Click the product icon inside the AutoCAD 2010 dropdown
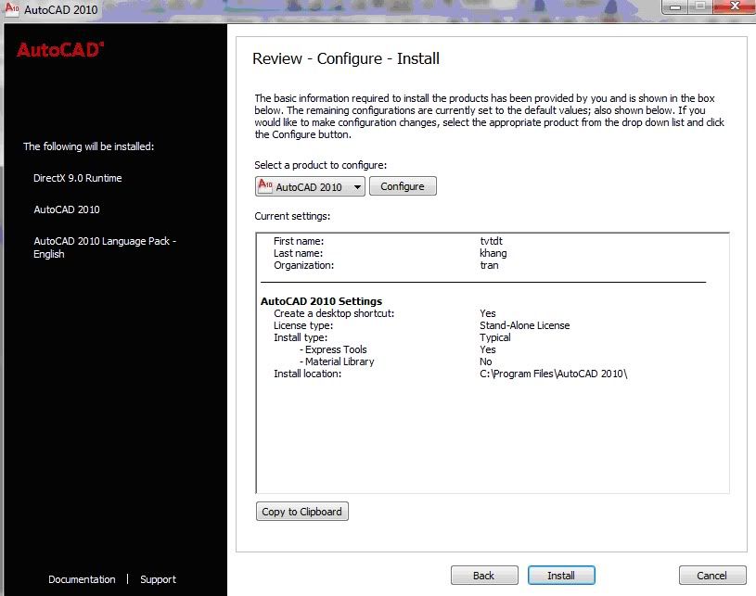 pos(265,186)
